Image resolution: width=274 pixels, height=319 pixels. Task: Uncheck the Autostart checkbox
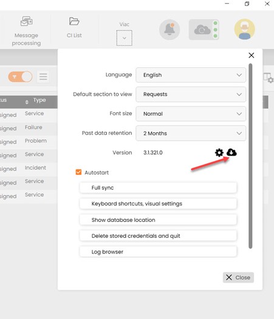pyautogui.click(x=78, y=172)
